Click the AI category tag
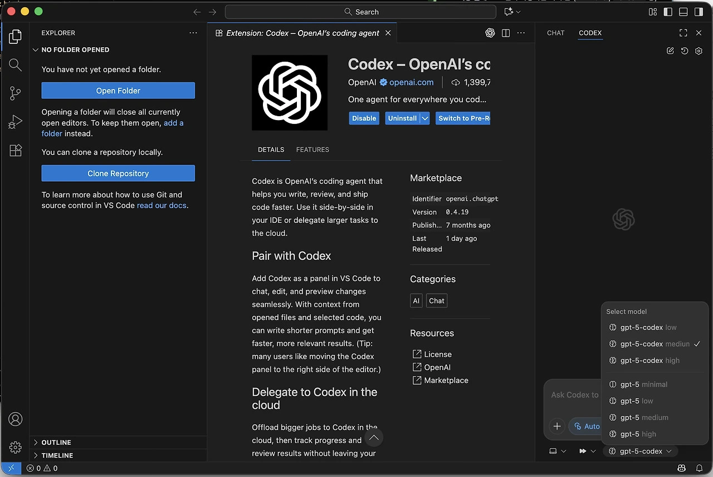This screenshot has height=477, width=713. [416, 301]
